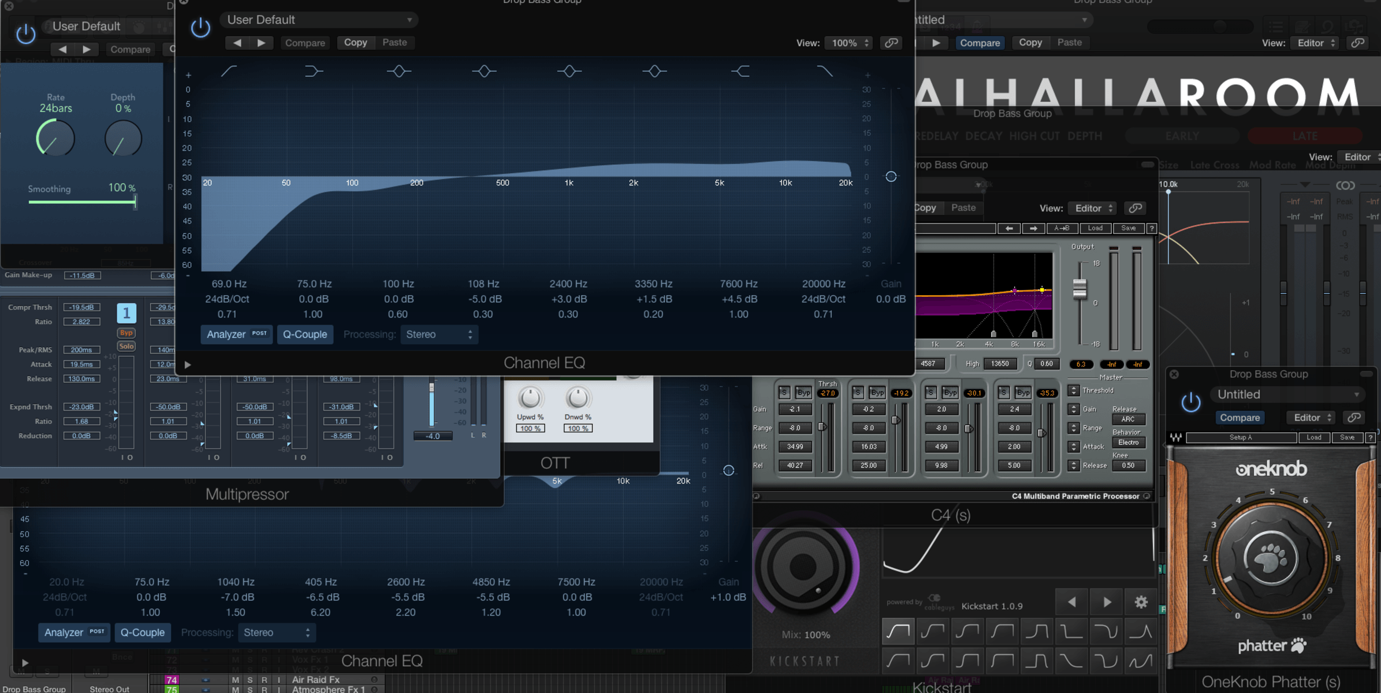Bypass C4 band one with Byp button
Image resolution: width=1381 pixels, height=693 pixels.
tap(803, 393)
